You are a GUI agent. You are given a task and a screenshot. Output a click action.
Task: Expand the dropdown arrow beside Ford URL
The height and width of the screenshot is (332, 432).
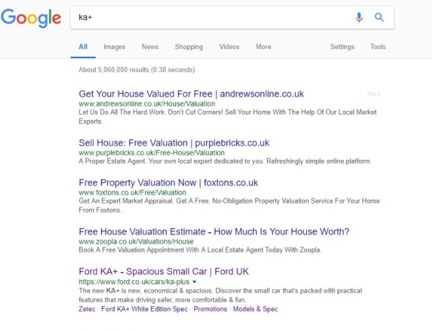[x=195, y=282]
